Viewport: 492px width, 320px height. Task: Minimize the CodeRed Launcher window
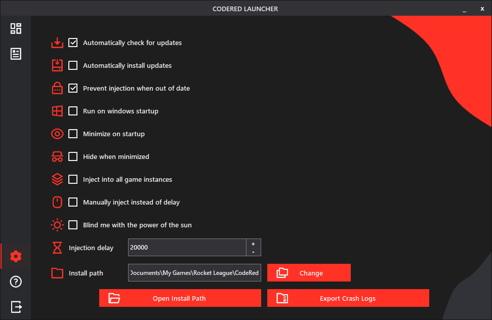(x=464, y=10)
